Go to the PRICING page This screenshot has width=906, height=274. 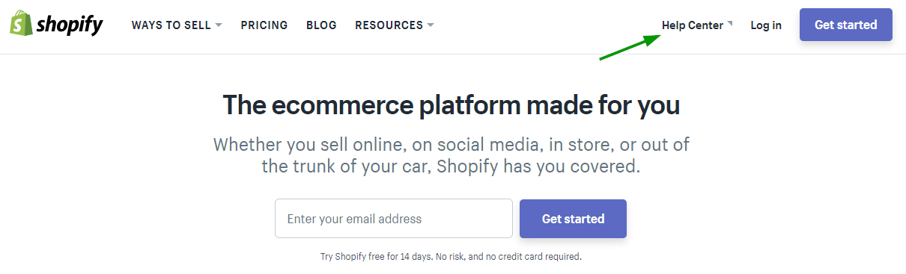click(x=264, y=25)
